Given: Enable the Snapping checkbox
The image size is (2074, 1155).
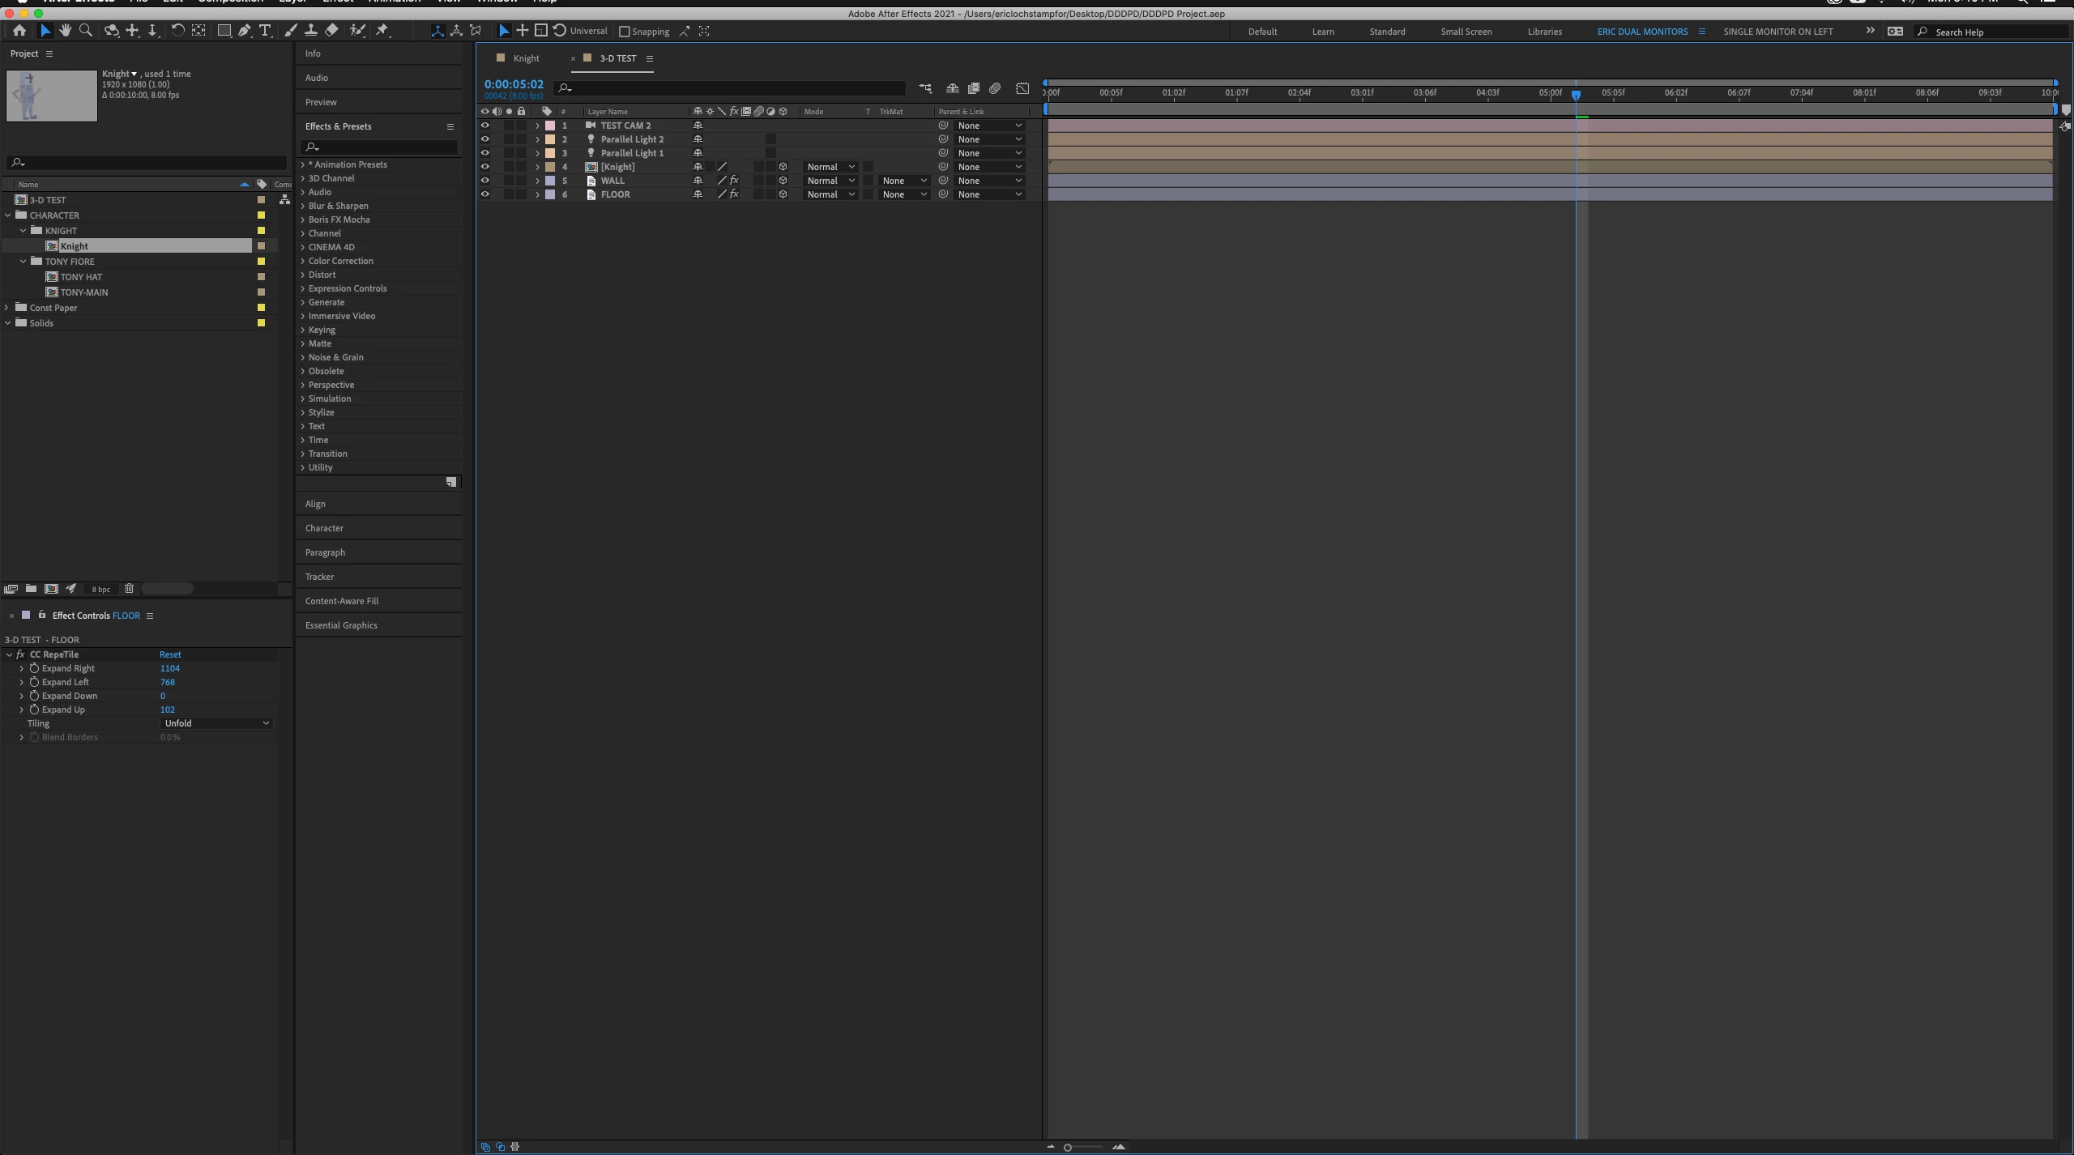Looking at the screenshot, I should coord(625,32).
